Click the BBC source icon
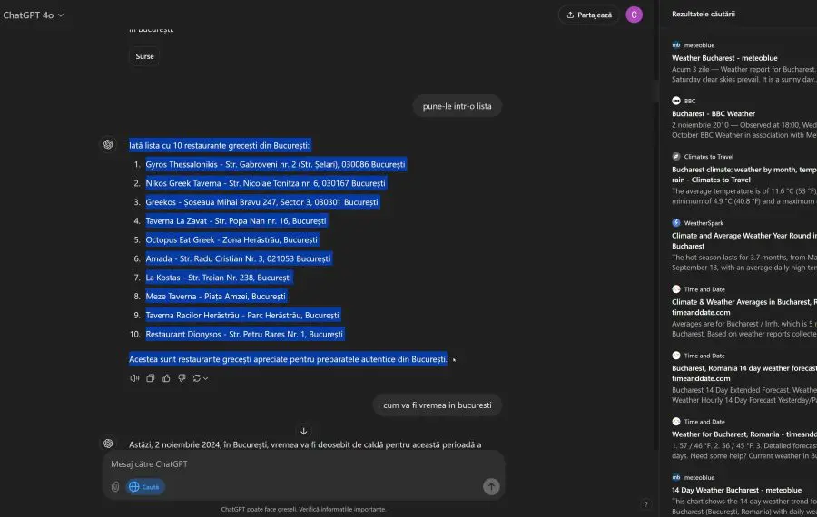Viewport: 817px width, 517px height. pyautogui.click(x=675, y=101)
